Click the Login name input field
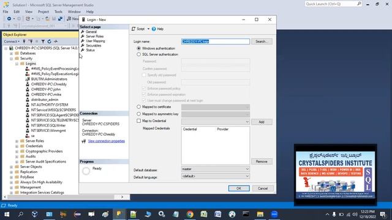Image resolution: width=392 pixels, height=220 pixels. 216,42
